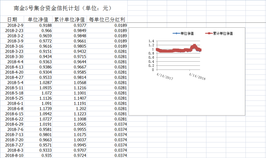The height and width of the screenshot is (158, 266).
Task: Select date cell 2018-4-4
Action: [12, 62]
